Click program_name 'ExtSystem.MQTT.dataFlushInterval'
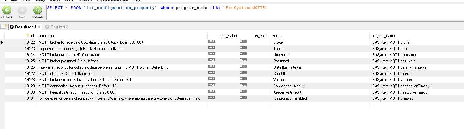Screen dimensions: 464x129 point(400,67)
